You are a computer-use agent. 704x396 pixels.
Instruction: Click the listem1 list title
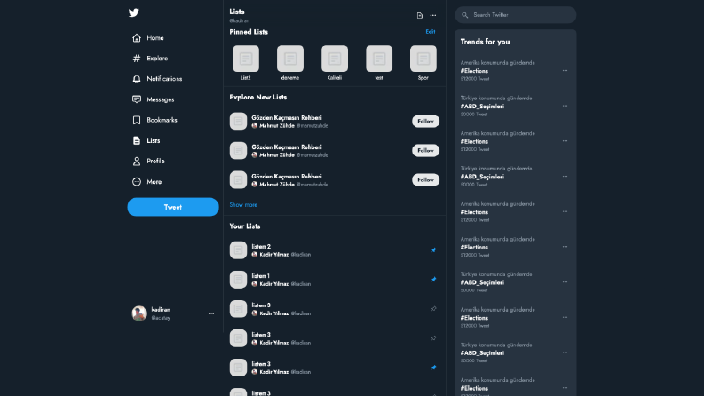point(260,275)
